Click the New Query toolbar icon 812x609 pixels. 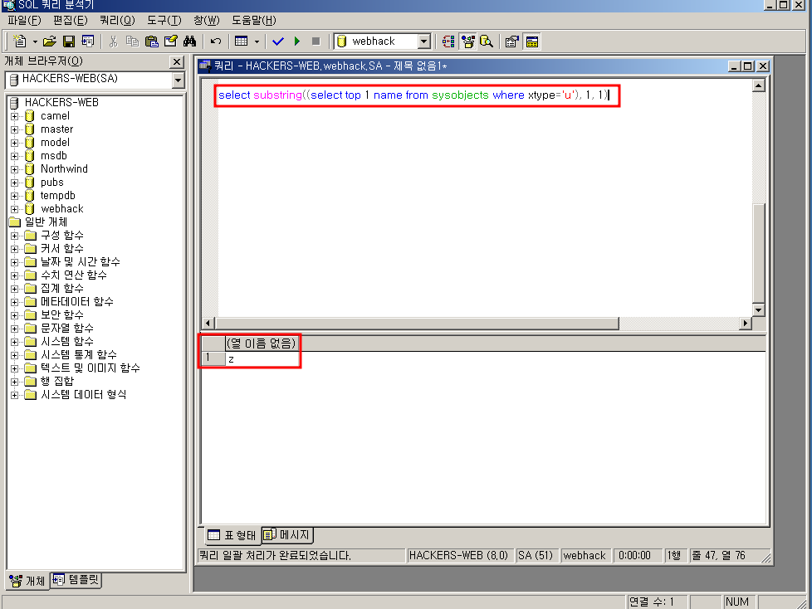(x=20, y=41)
